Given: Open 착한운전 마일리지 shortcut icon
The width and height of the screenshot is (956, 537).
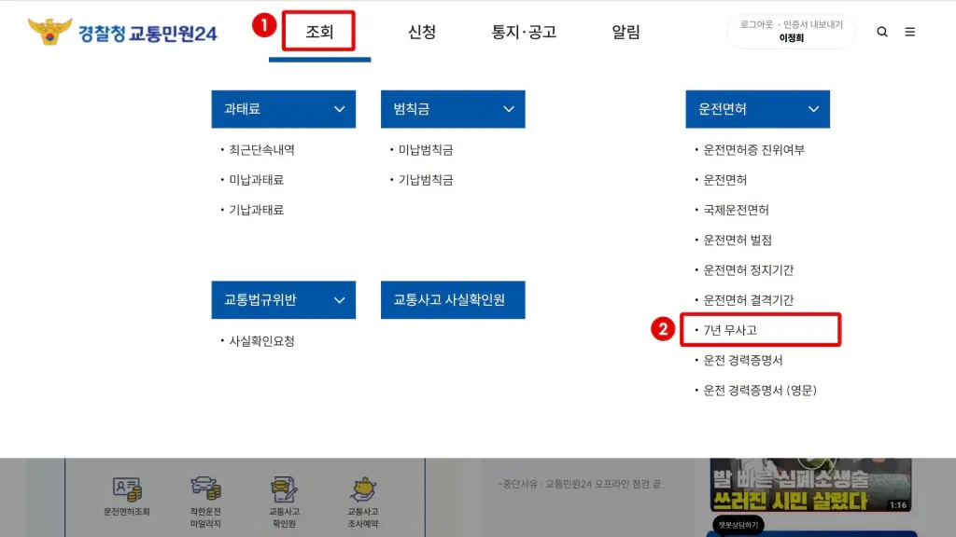Looking at the screenshot, I should pos(205,502).
